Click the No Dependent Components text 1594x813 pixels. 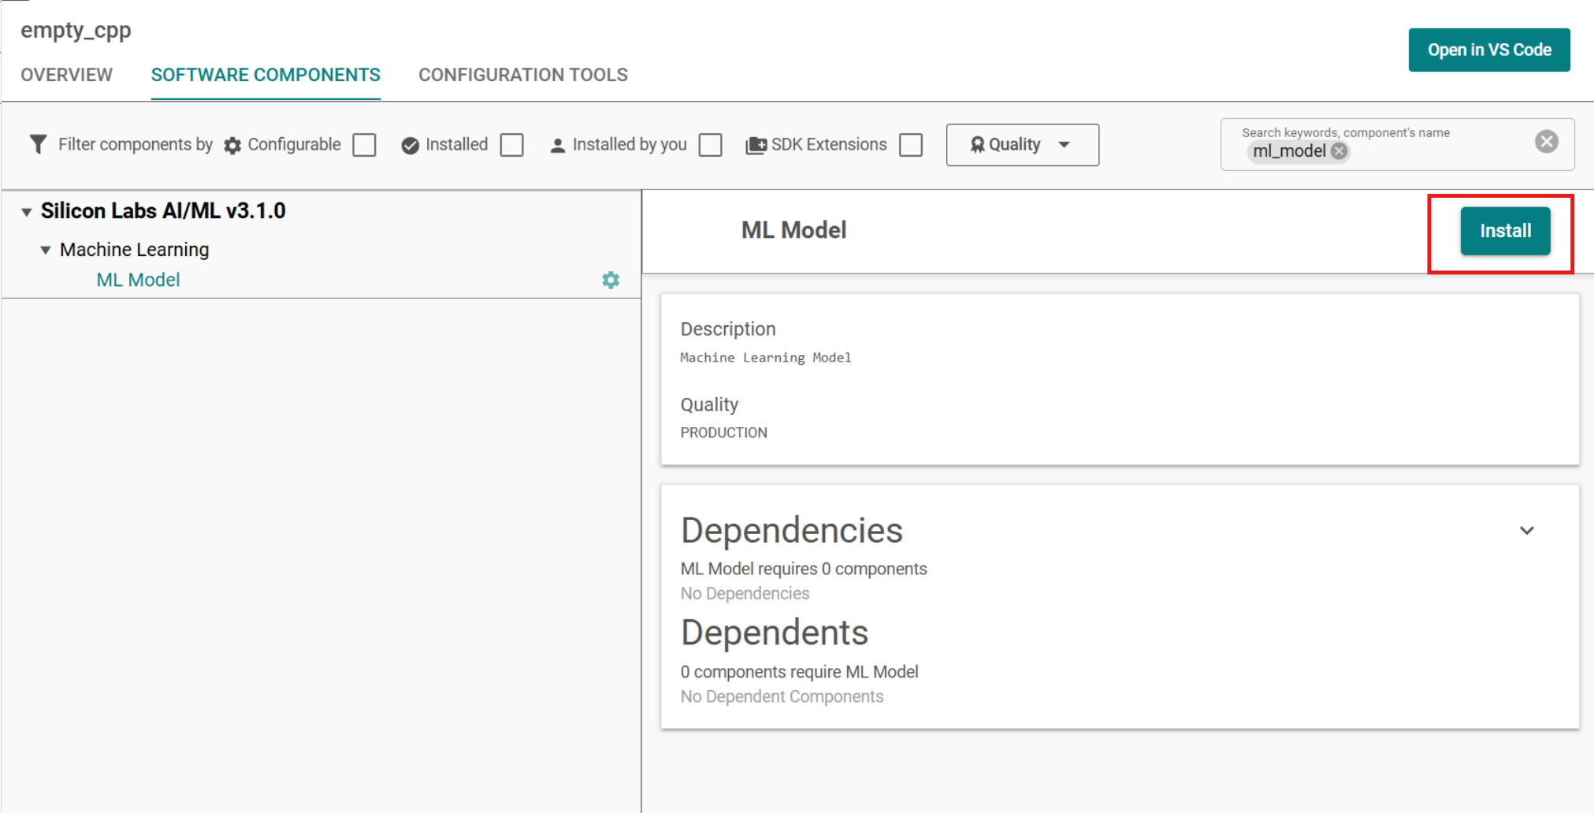782,696
